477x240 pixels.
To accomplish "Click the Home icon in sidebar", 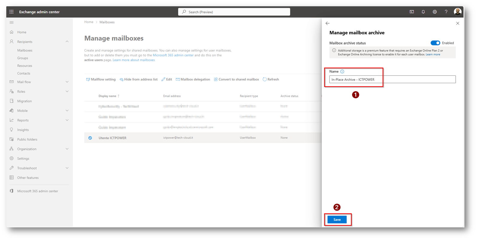I will coord(12,32).
